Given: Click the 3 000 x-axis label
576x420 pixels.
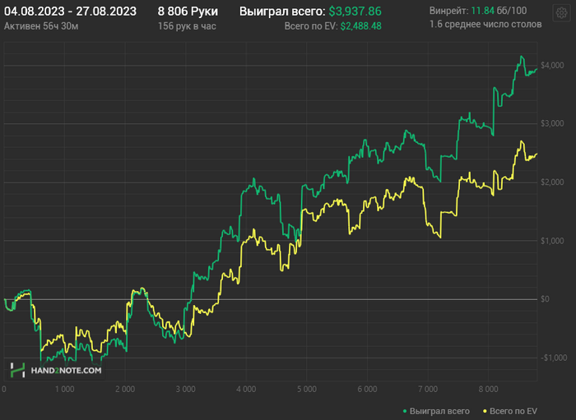Looking at the screenshot, I should tap(186, 390).
